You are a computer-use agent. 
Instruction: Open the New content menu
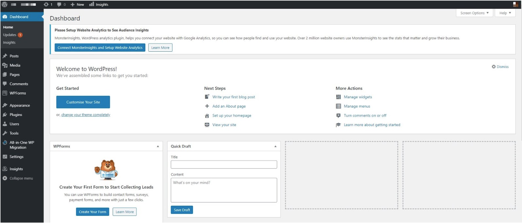(x=77, y=4)
